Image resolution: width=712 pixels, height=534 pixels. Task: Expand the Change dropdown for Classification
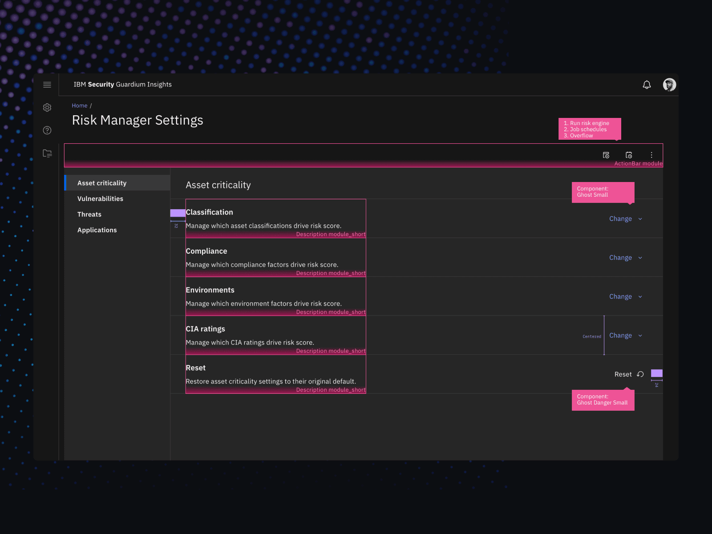click(625, 218)
